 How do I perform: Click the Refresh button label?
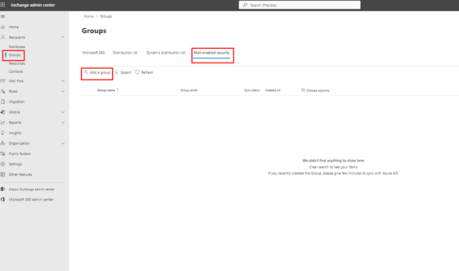147,73
